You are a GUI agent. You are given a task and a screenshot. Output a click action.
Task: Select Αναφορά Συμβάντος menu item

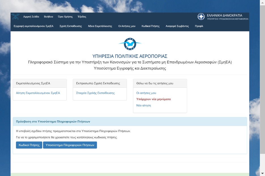tap(177, 26)
